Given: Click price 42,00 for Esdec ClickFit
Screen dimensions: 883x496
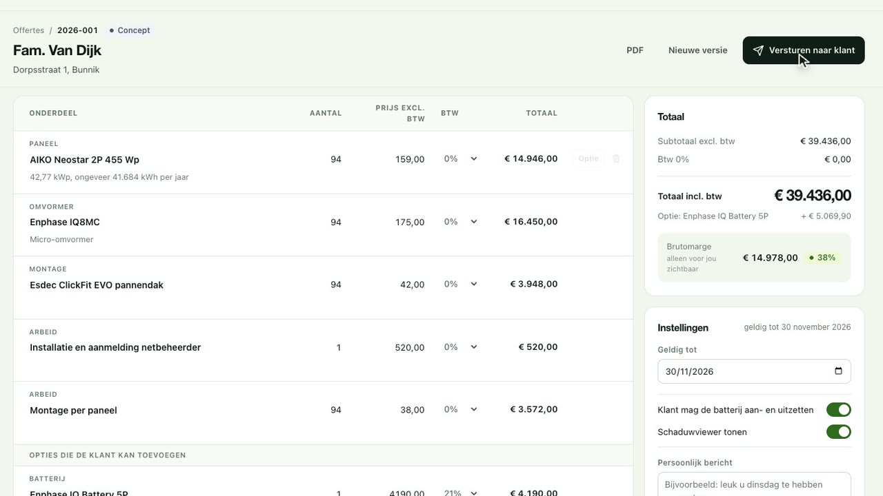Looking at the screenshot, I should pos(413,285).
